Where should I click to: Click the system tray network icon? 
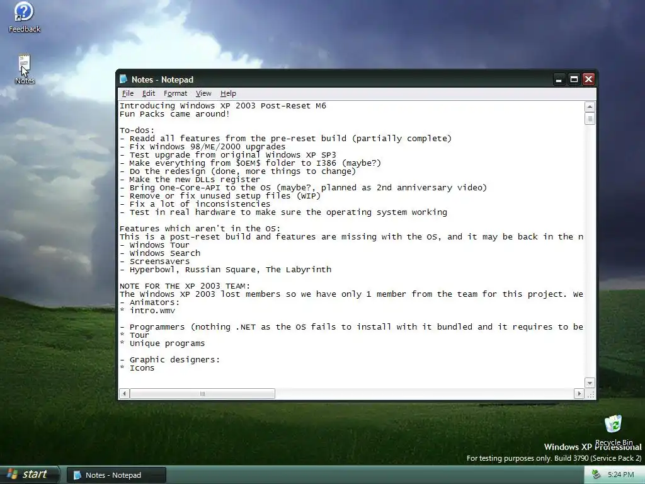tap(595, 475)
